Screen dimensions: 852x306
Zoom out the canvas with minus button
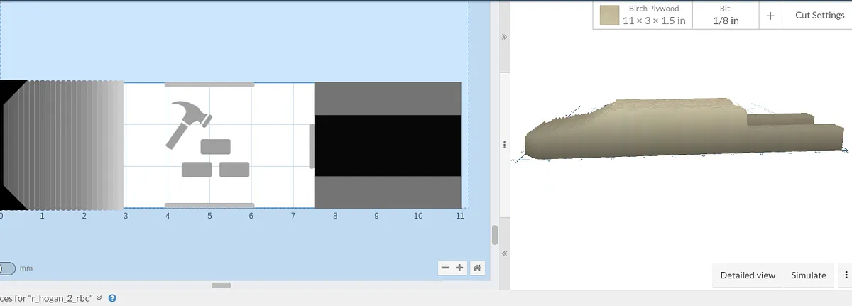tap(445, 268)
